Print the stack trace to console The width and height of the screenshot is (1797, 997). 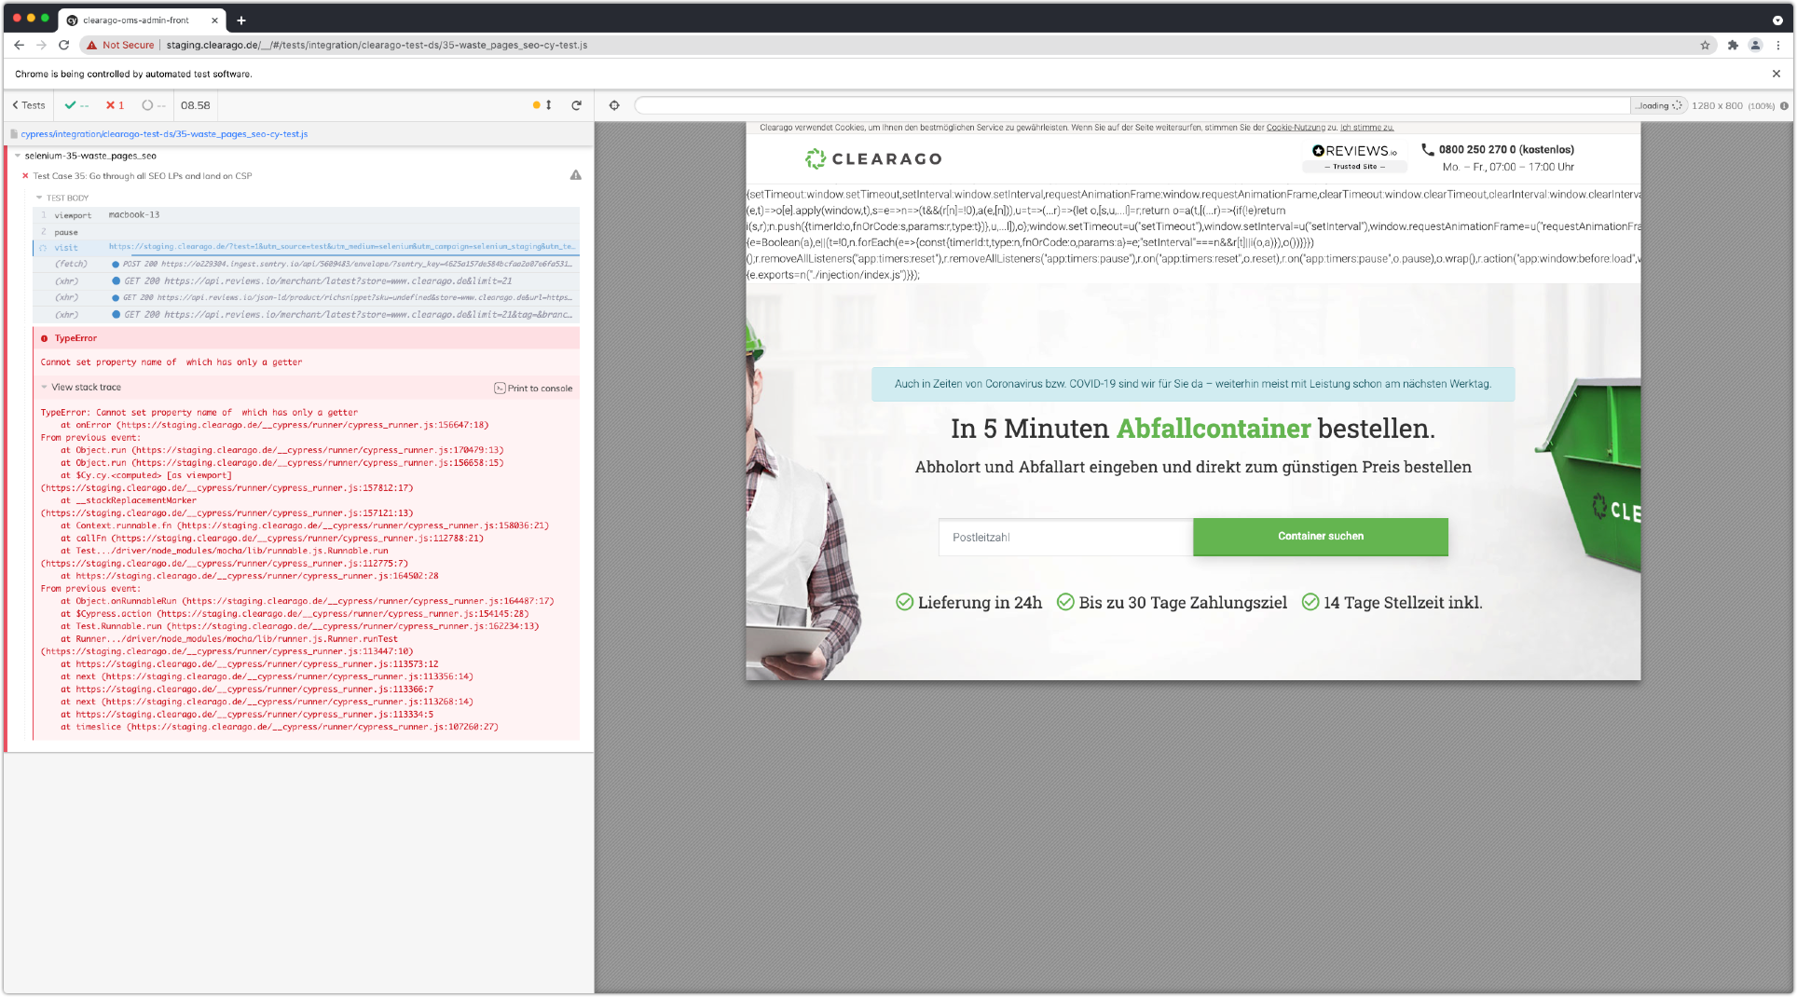coord(534,388)
